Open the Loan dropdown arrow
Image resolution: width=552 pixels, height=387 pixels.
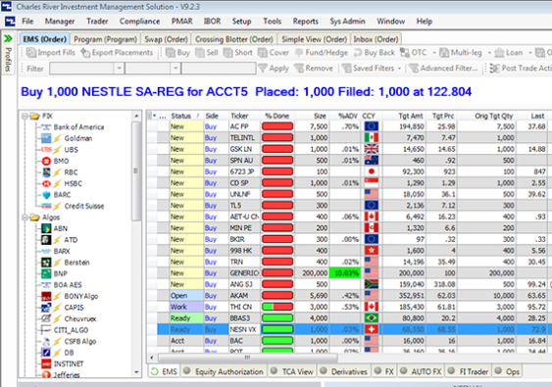(x=529, y=53)
